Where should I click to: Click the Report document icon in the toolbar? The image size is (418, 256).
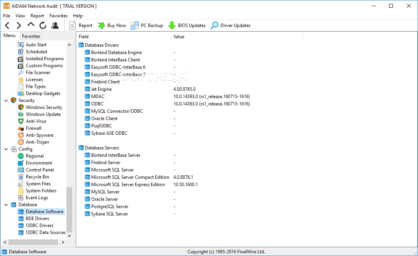coord(72,25)
